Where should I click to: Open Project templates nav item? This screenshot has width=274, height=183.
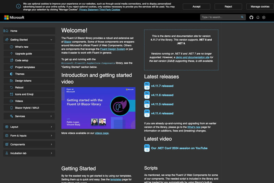pyautogui.click(x=29, y=67)
